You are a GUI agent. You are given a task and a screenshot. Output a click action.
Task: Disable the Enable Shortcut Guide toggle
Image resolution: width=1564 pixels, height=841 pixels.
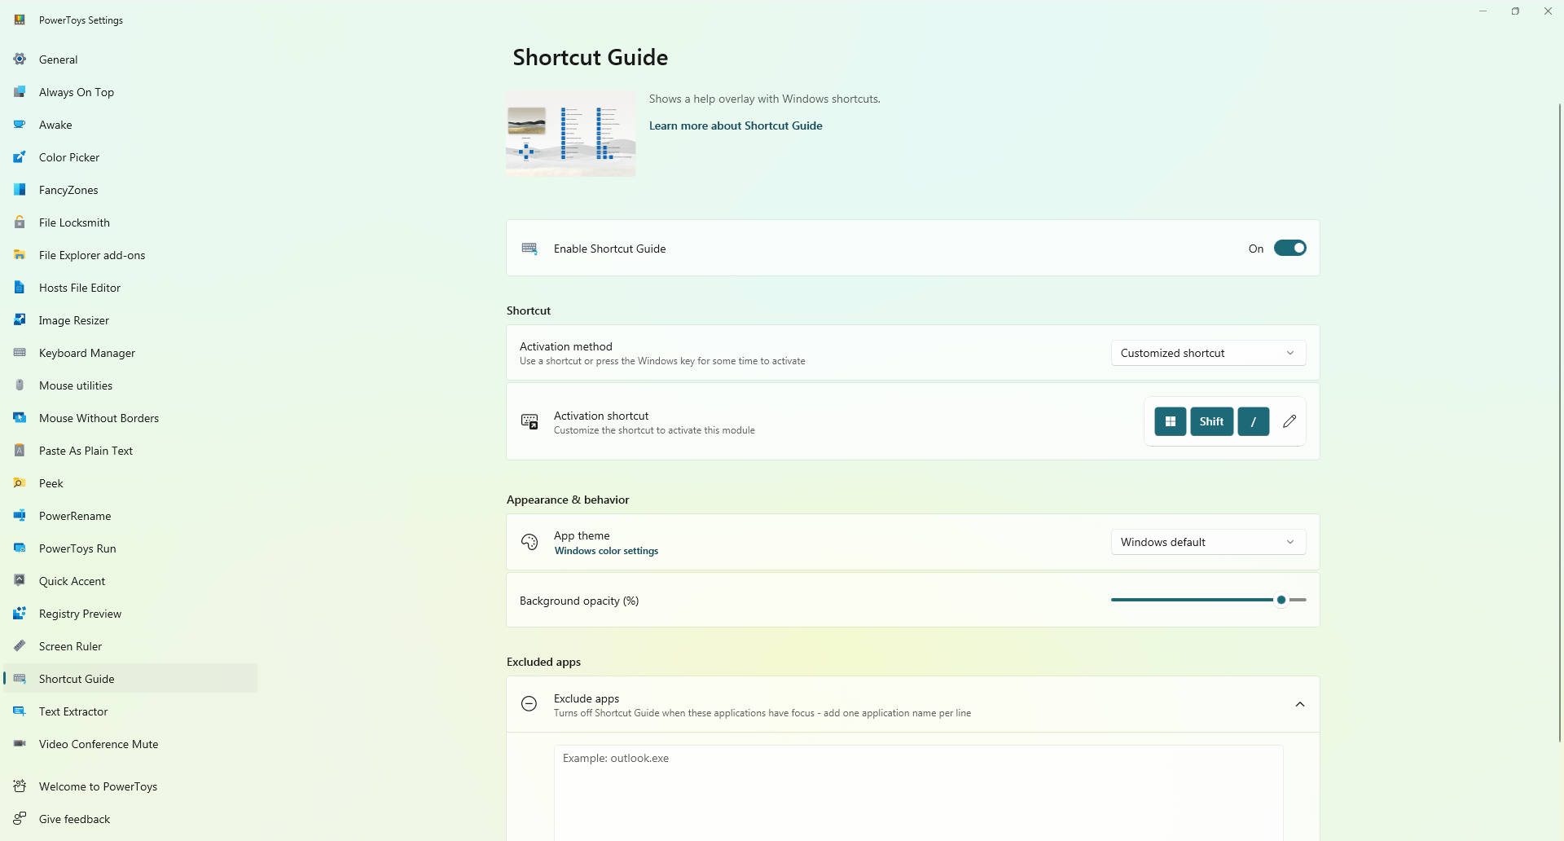click(x=1289, y=249)
